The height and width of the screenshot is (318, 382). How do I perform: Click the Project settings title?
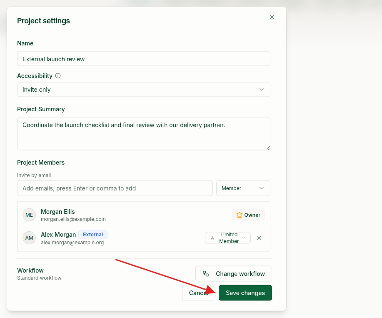pyautogui.click(x=43, y=21)
